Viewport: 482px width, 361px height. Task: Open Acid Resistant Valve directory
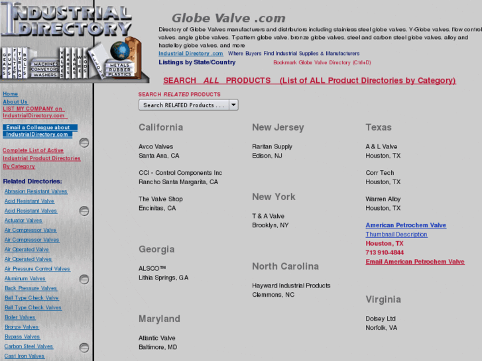click(29, 201)
